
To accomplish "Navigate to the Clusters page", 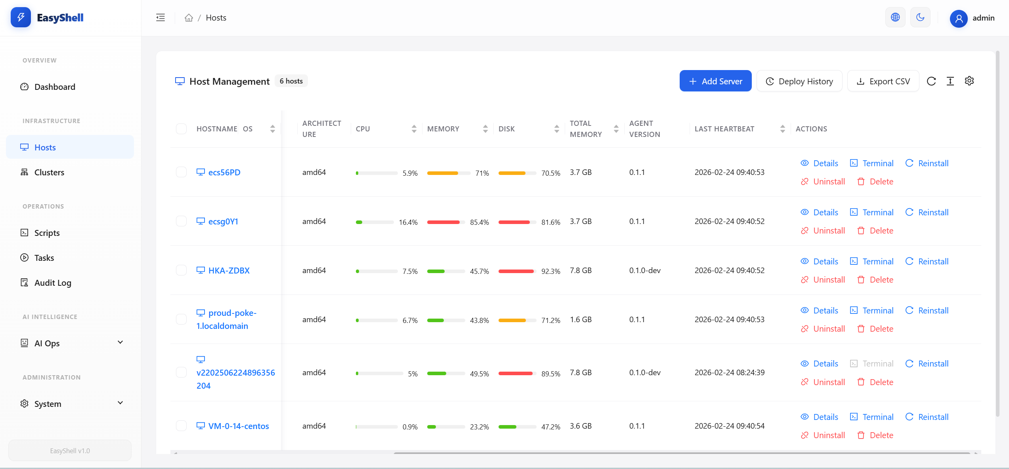I will [x=49, y=172].
